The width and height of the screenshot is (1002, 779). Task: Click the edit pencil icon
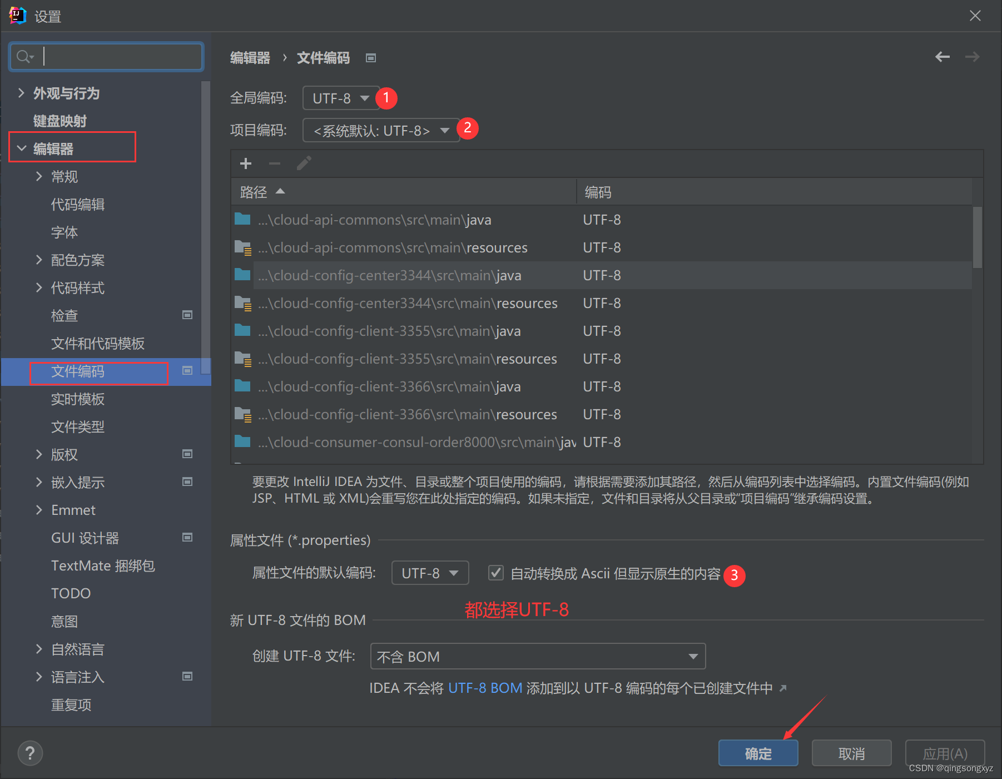coord(304,163)
